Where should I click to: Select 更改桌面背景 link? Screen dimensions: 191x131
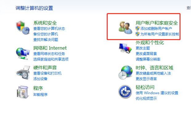tap(146, 54)
